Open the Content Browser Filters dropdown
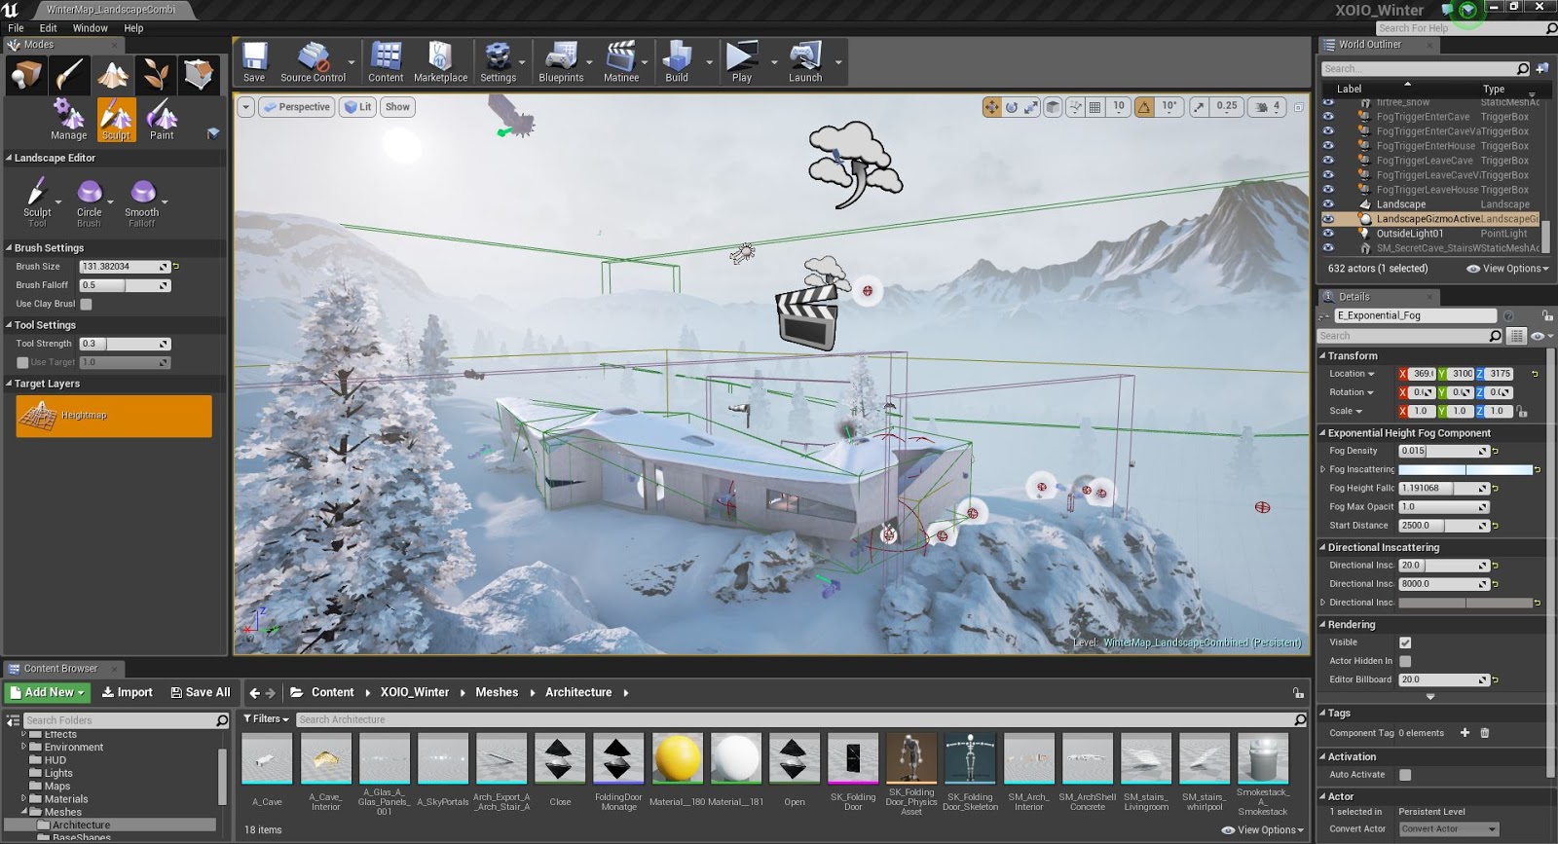 pos(266,719)
